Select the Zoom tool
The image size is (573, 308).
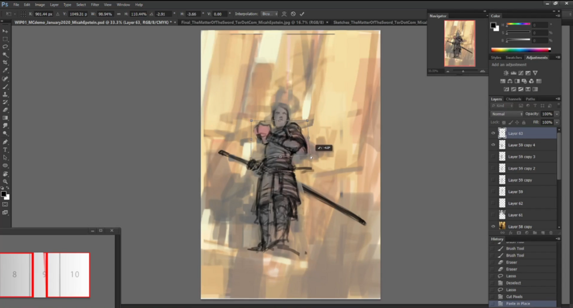click(x=5, y=182)
